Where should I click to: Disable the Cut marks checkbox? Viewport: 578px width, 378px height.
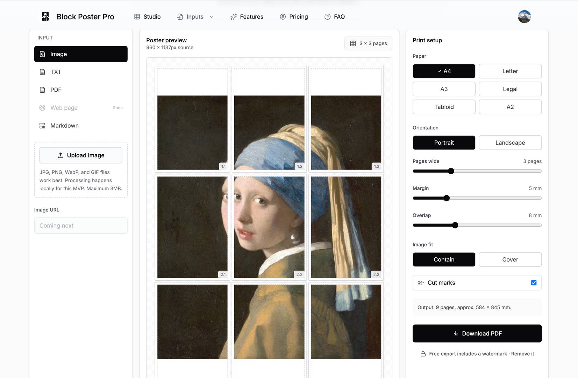pyautogui.click(x=534, y=282)
